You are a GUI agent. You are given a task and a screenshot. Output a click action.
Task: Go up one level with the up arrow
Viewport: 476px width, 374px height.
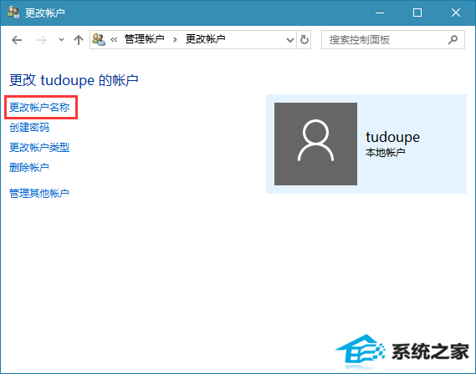coord(79,40)
